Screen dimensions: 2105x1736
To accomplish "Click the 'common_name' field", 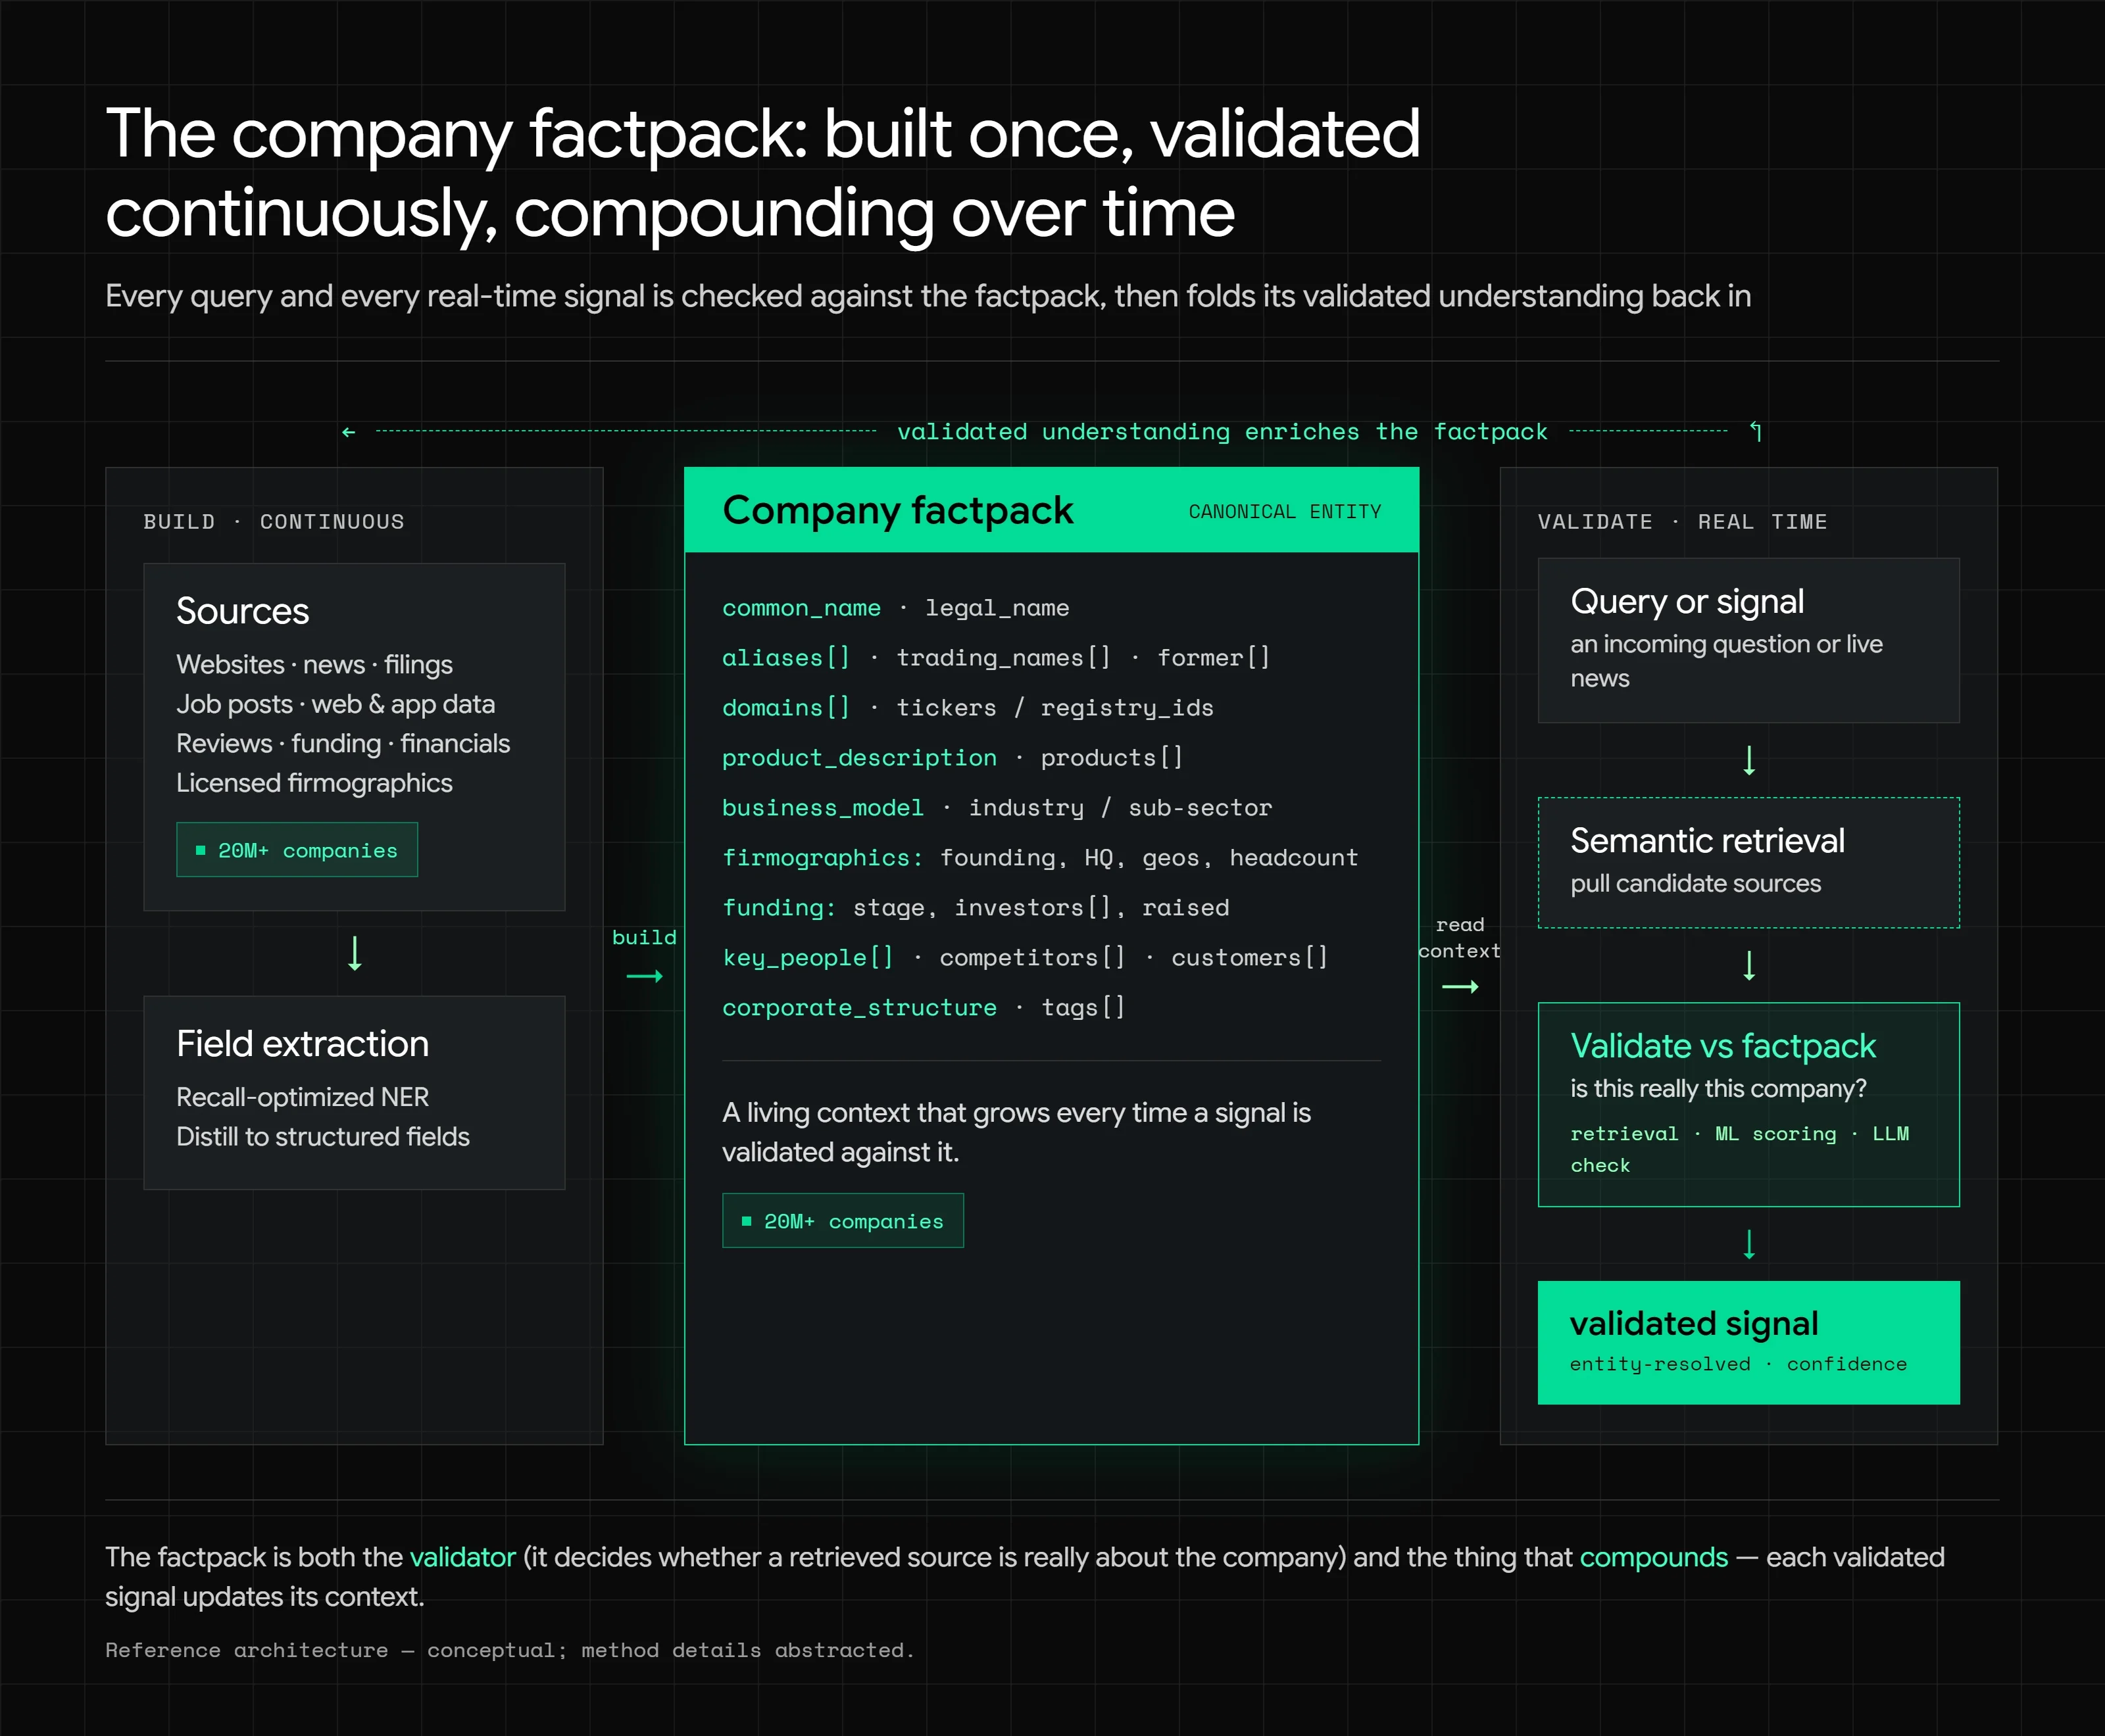I will tap(801, 608).
